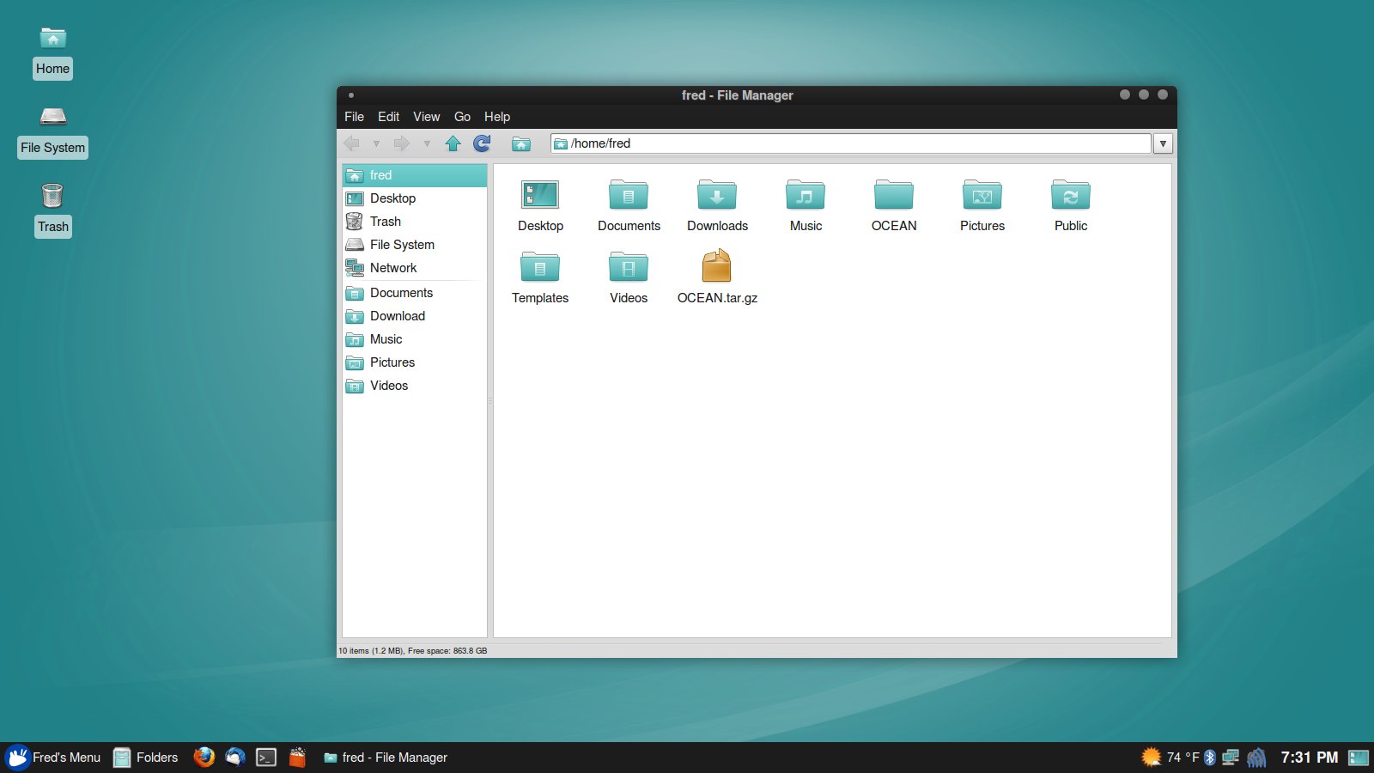The height and width of the screenshot is (773, 1374).
Task: Click the window menu dot in title bar
Action: [x=351, y=95]
